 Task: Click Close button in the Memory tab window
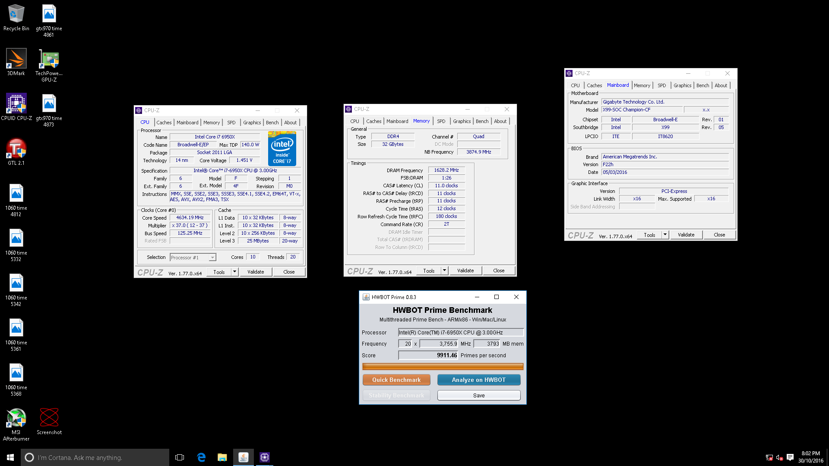(x=499, y=271)
